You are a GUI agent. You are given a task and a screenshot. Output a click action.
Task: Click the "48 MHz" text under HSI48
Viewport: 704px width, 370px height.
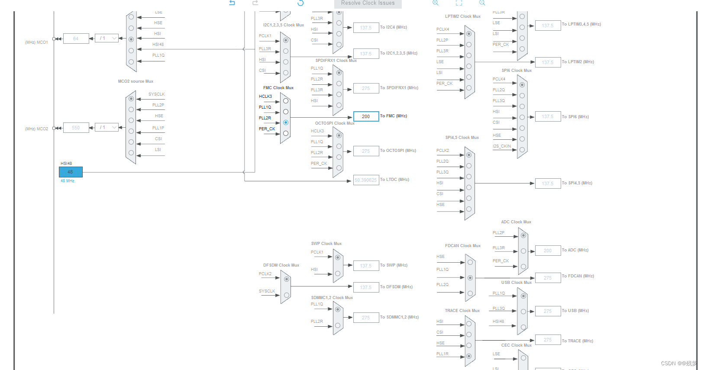[x=68, y=181]
